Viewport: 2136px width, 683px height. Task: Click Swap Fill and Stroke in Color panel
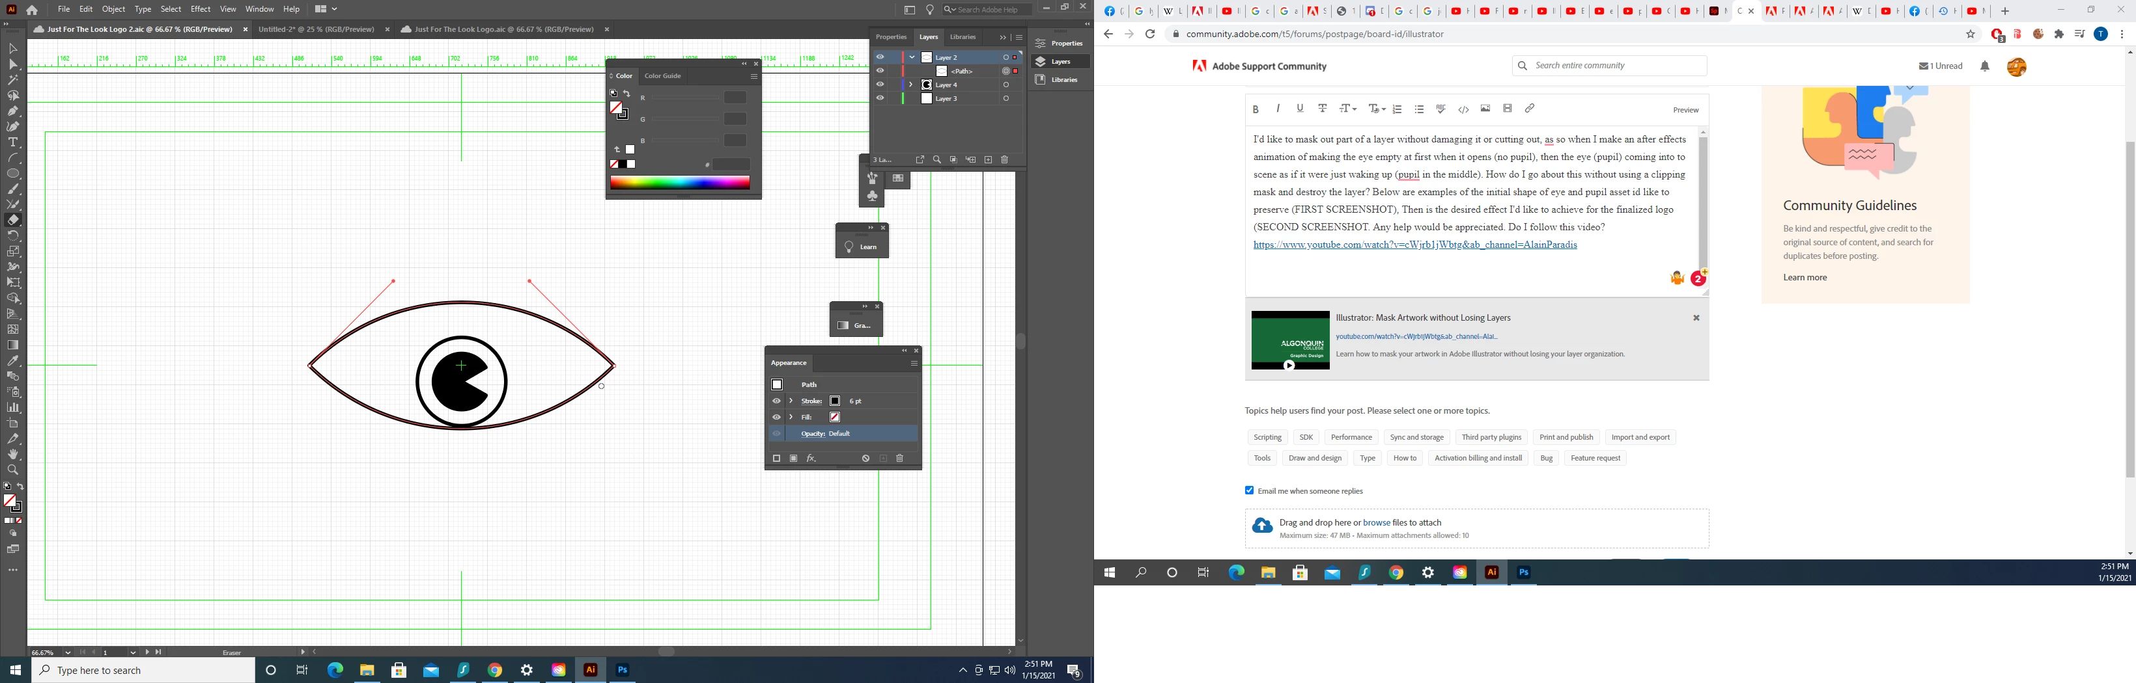(627, 94)
